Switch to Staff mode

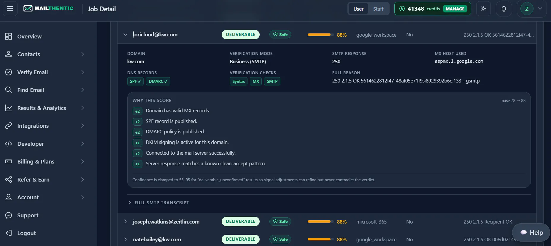pos(378,9)
